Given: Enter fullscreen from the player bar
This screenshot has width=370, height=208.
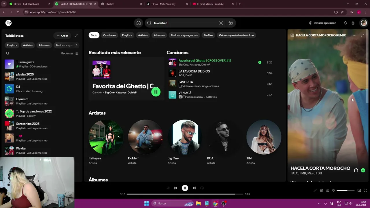Looking at the screenshot, I should pyautogui.click(x=365, y=190).
